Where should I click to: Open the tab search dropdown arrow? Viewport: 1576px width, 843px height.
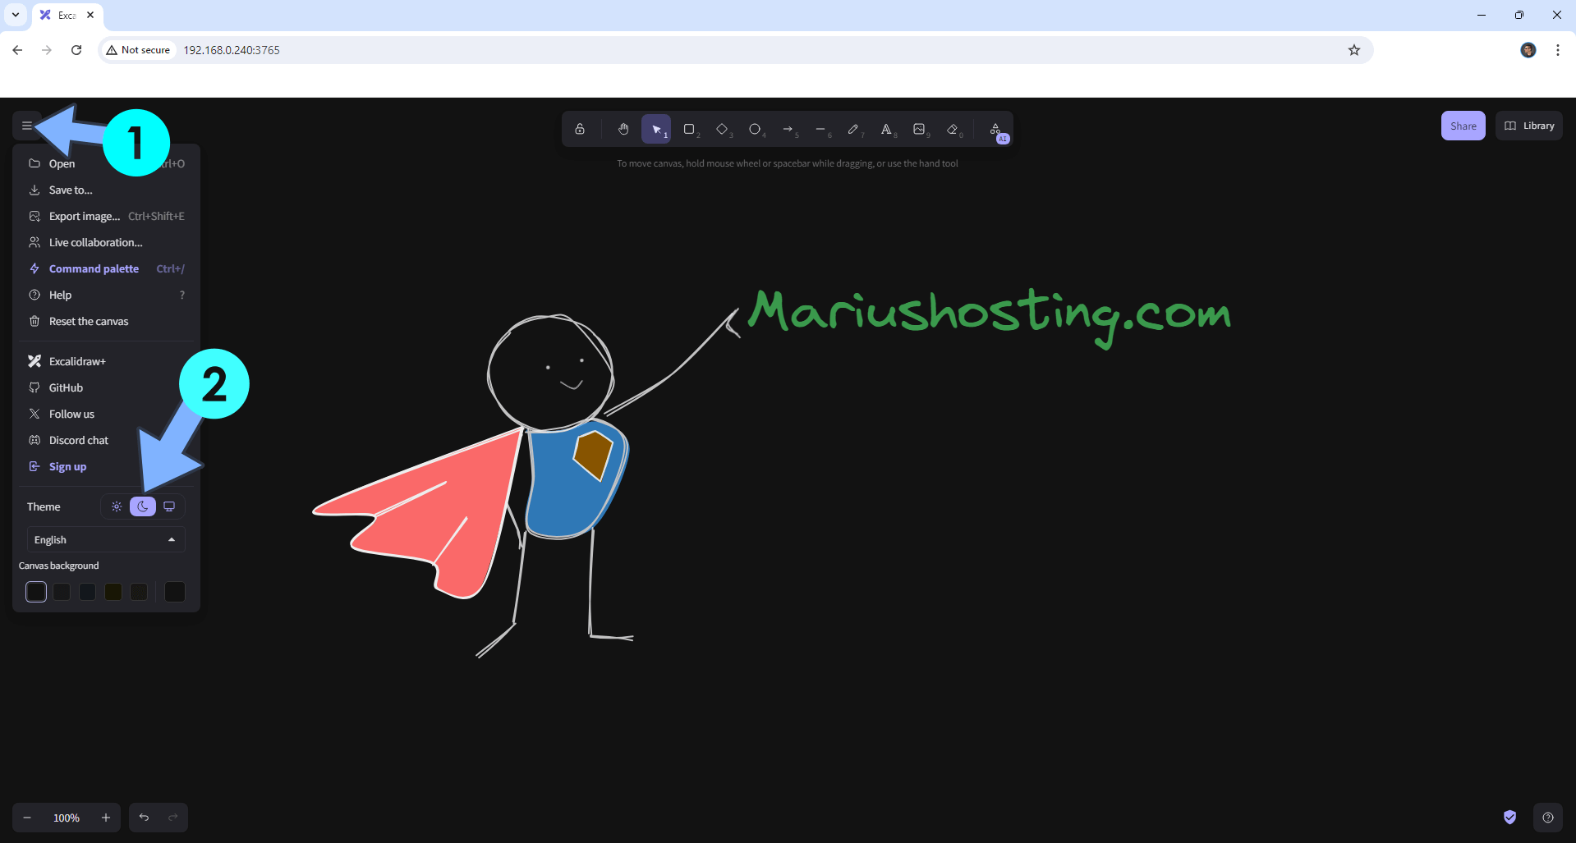(16, 15)
